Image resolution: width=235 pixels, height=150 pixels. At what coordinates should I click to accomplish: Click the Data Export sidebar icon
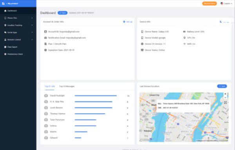point(5,47)
